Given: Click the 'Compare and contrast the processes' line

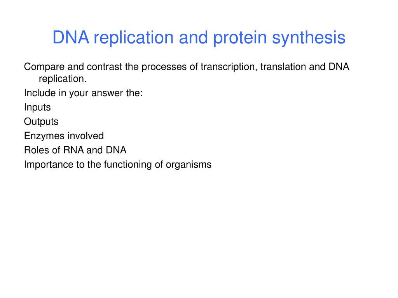Looking at the screenshot, I should point(187,67).
